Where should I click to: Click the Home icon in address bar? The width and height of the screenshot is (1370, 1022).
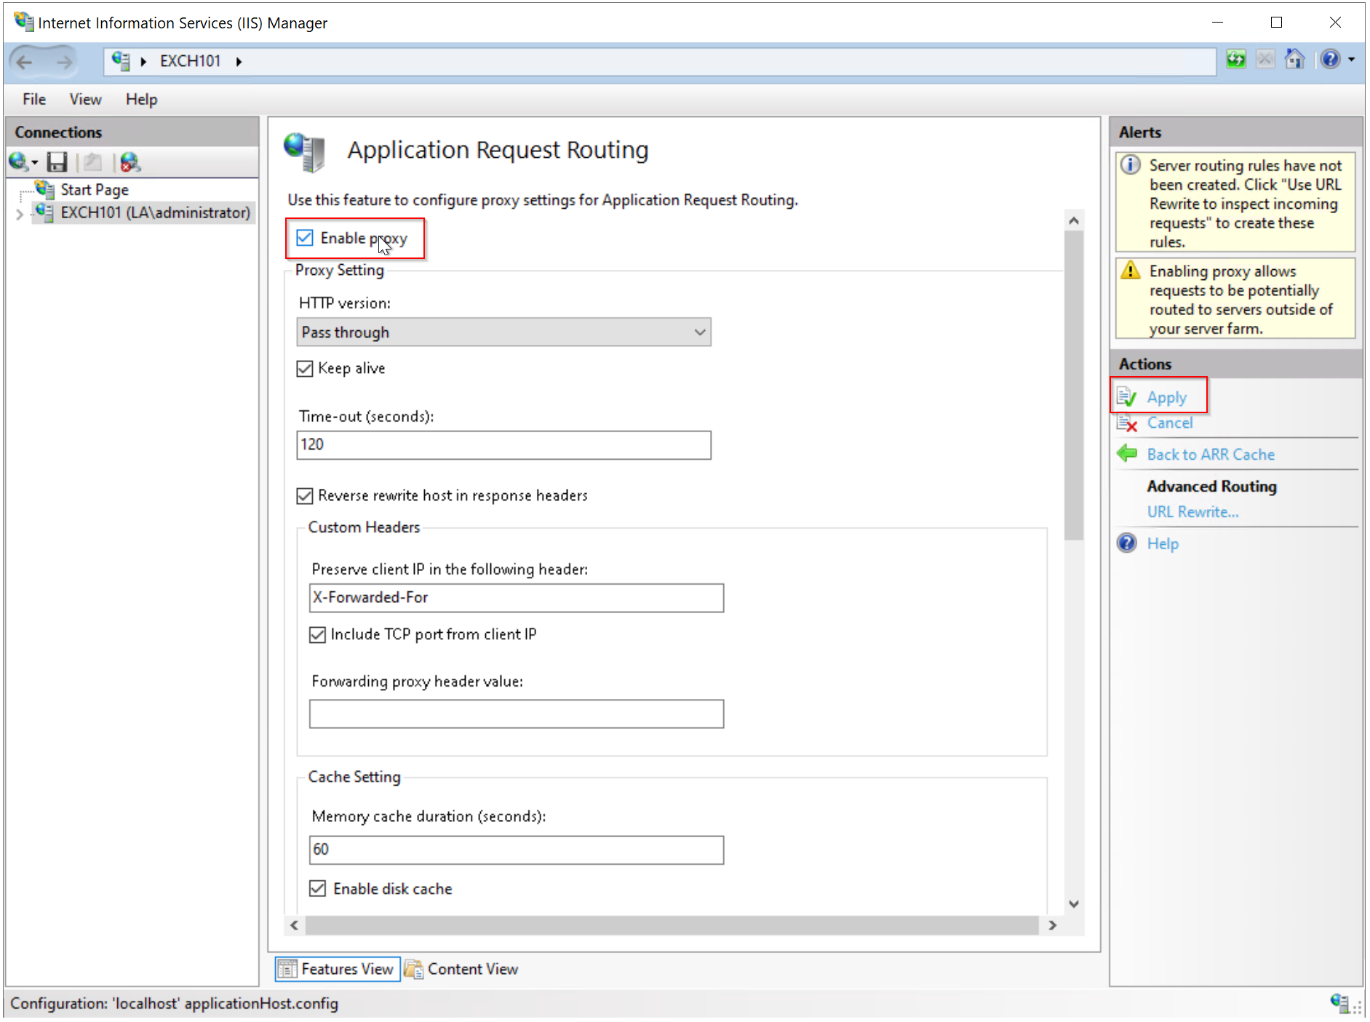[1294, 60]
